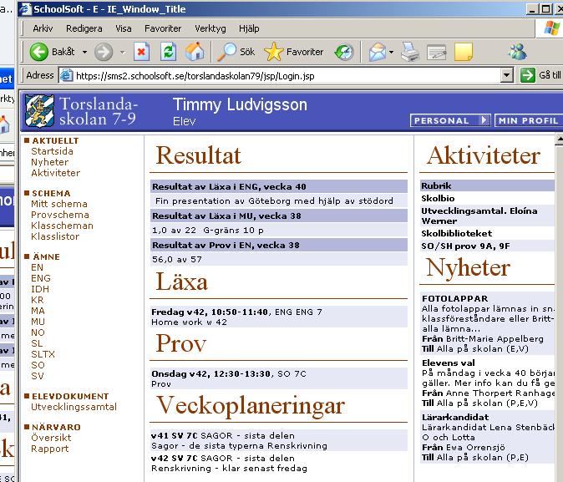Open Utvecklingssamtal document link
Image resolution: width=563 pixels, height=482 pixels.
coord(74,407)
